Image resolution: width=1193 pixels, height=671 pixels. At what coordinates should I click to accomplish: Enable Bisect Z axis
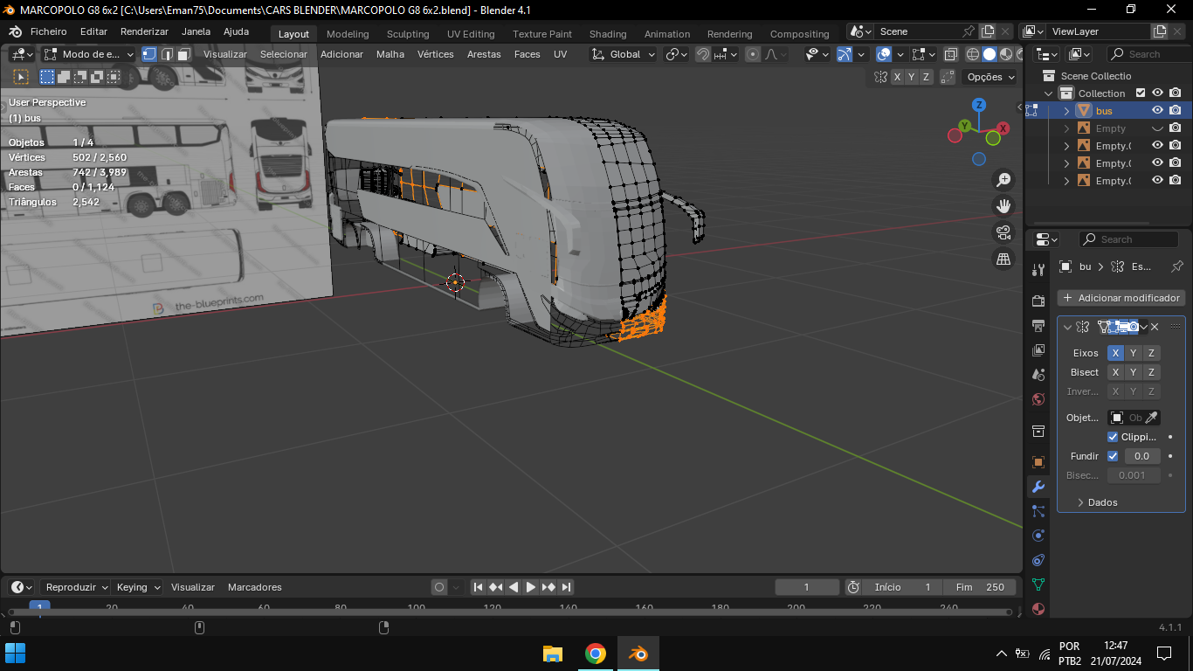pos(1151,372)
